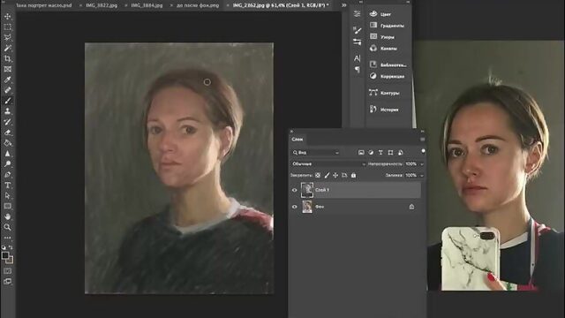This screenshot has width=565, height=318.
Task: Hide the Слой 1 layer
Action: [294, 190]
